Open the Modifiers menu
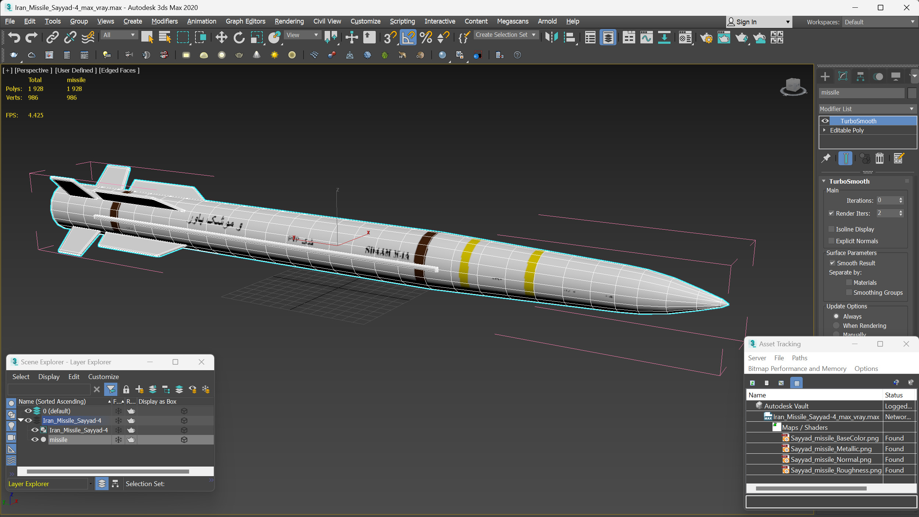This screenshot has height=517, width=919. [165, 21]
